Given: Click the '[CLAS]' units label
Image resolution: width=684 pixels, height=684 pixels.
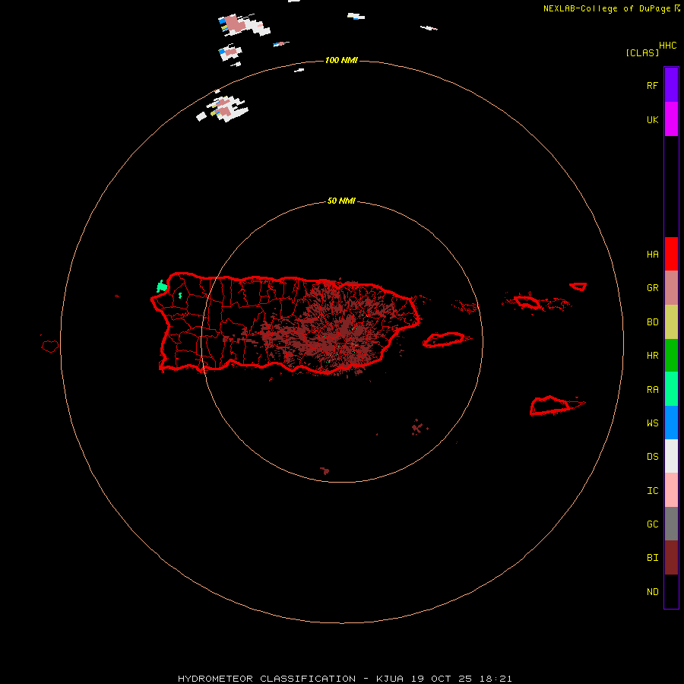Looking at the screenshot, I should 642,52.
